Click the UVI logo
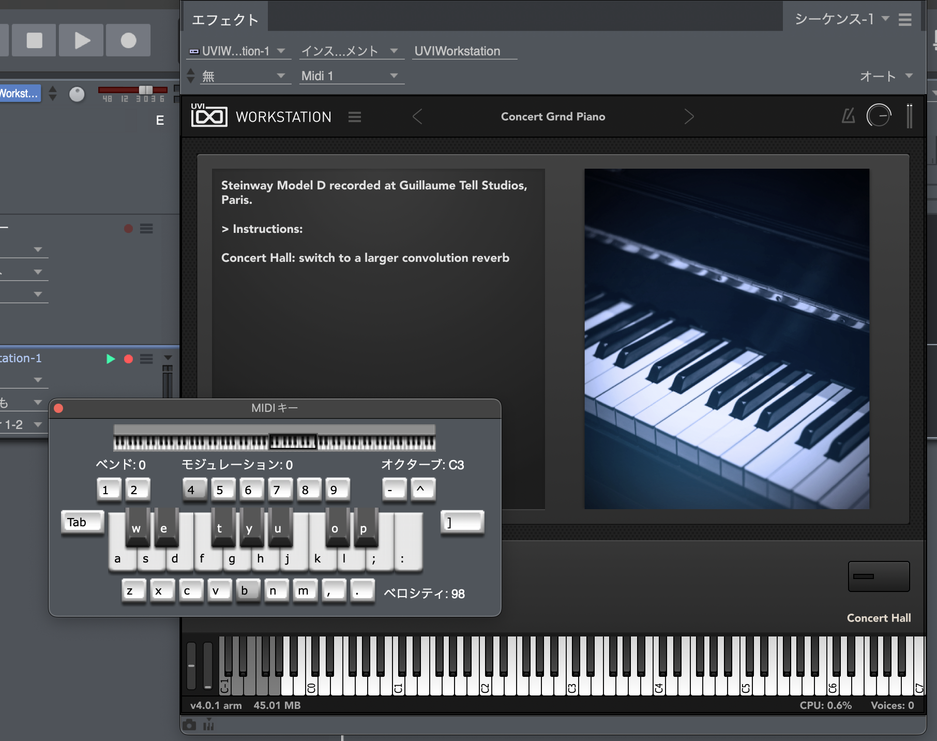 (x=209, y=115)
